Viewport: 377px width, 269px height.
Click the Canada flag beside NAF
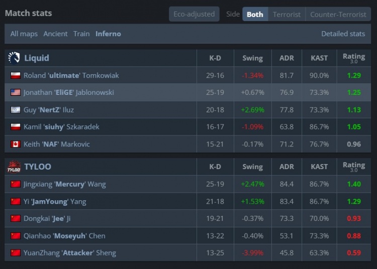tap(15, 144)
